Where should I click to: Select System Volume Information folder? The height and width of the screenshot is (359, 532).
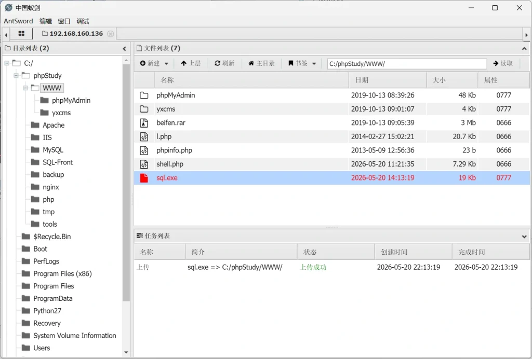75,336
